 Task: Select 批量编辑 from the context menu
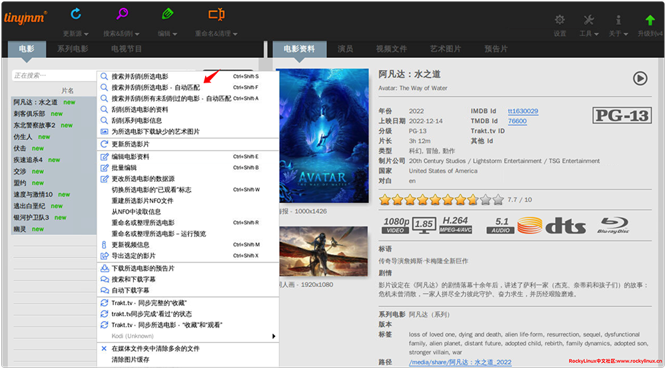pos(124,168)
